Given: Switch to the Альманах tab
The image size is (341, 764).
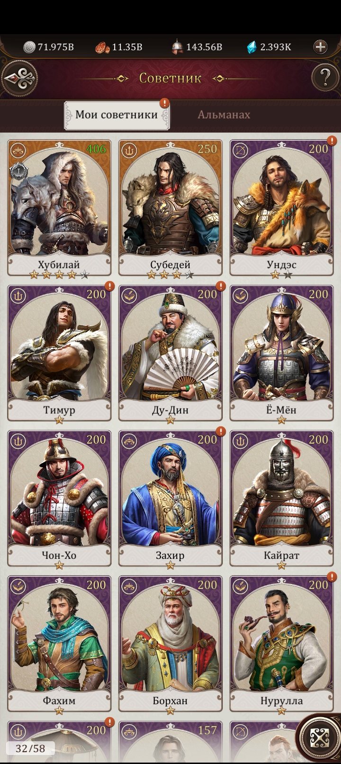Looking at the screenshot, I should click(224, 115).
